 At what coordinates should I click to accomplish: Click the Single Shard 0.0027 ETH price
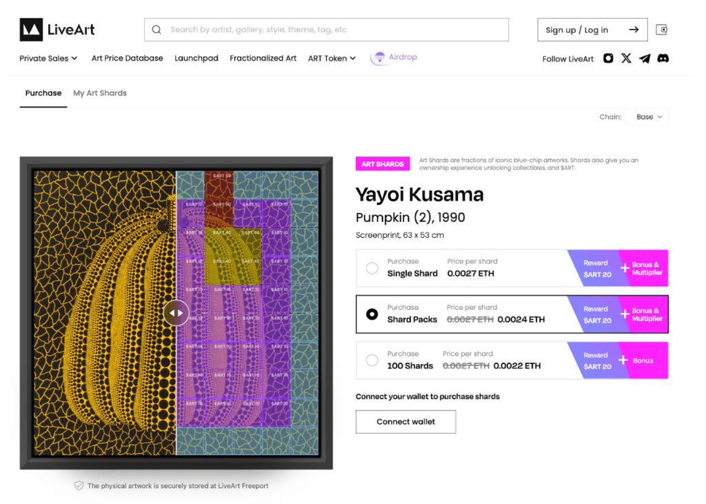click(x=470, y=274)
